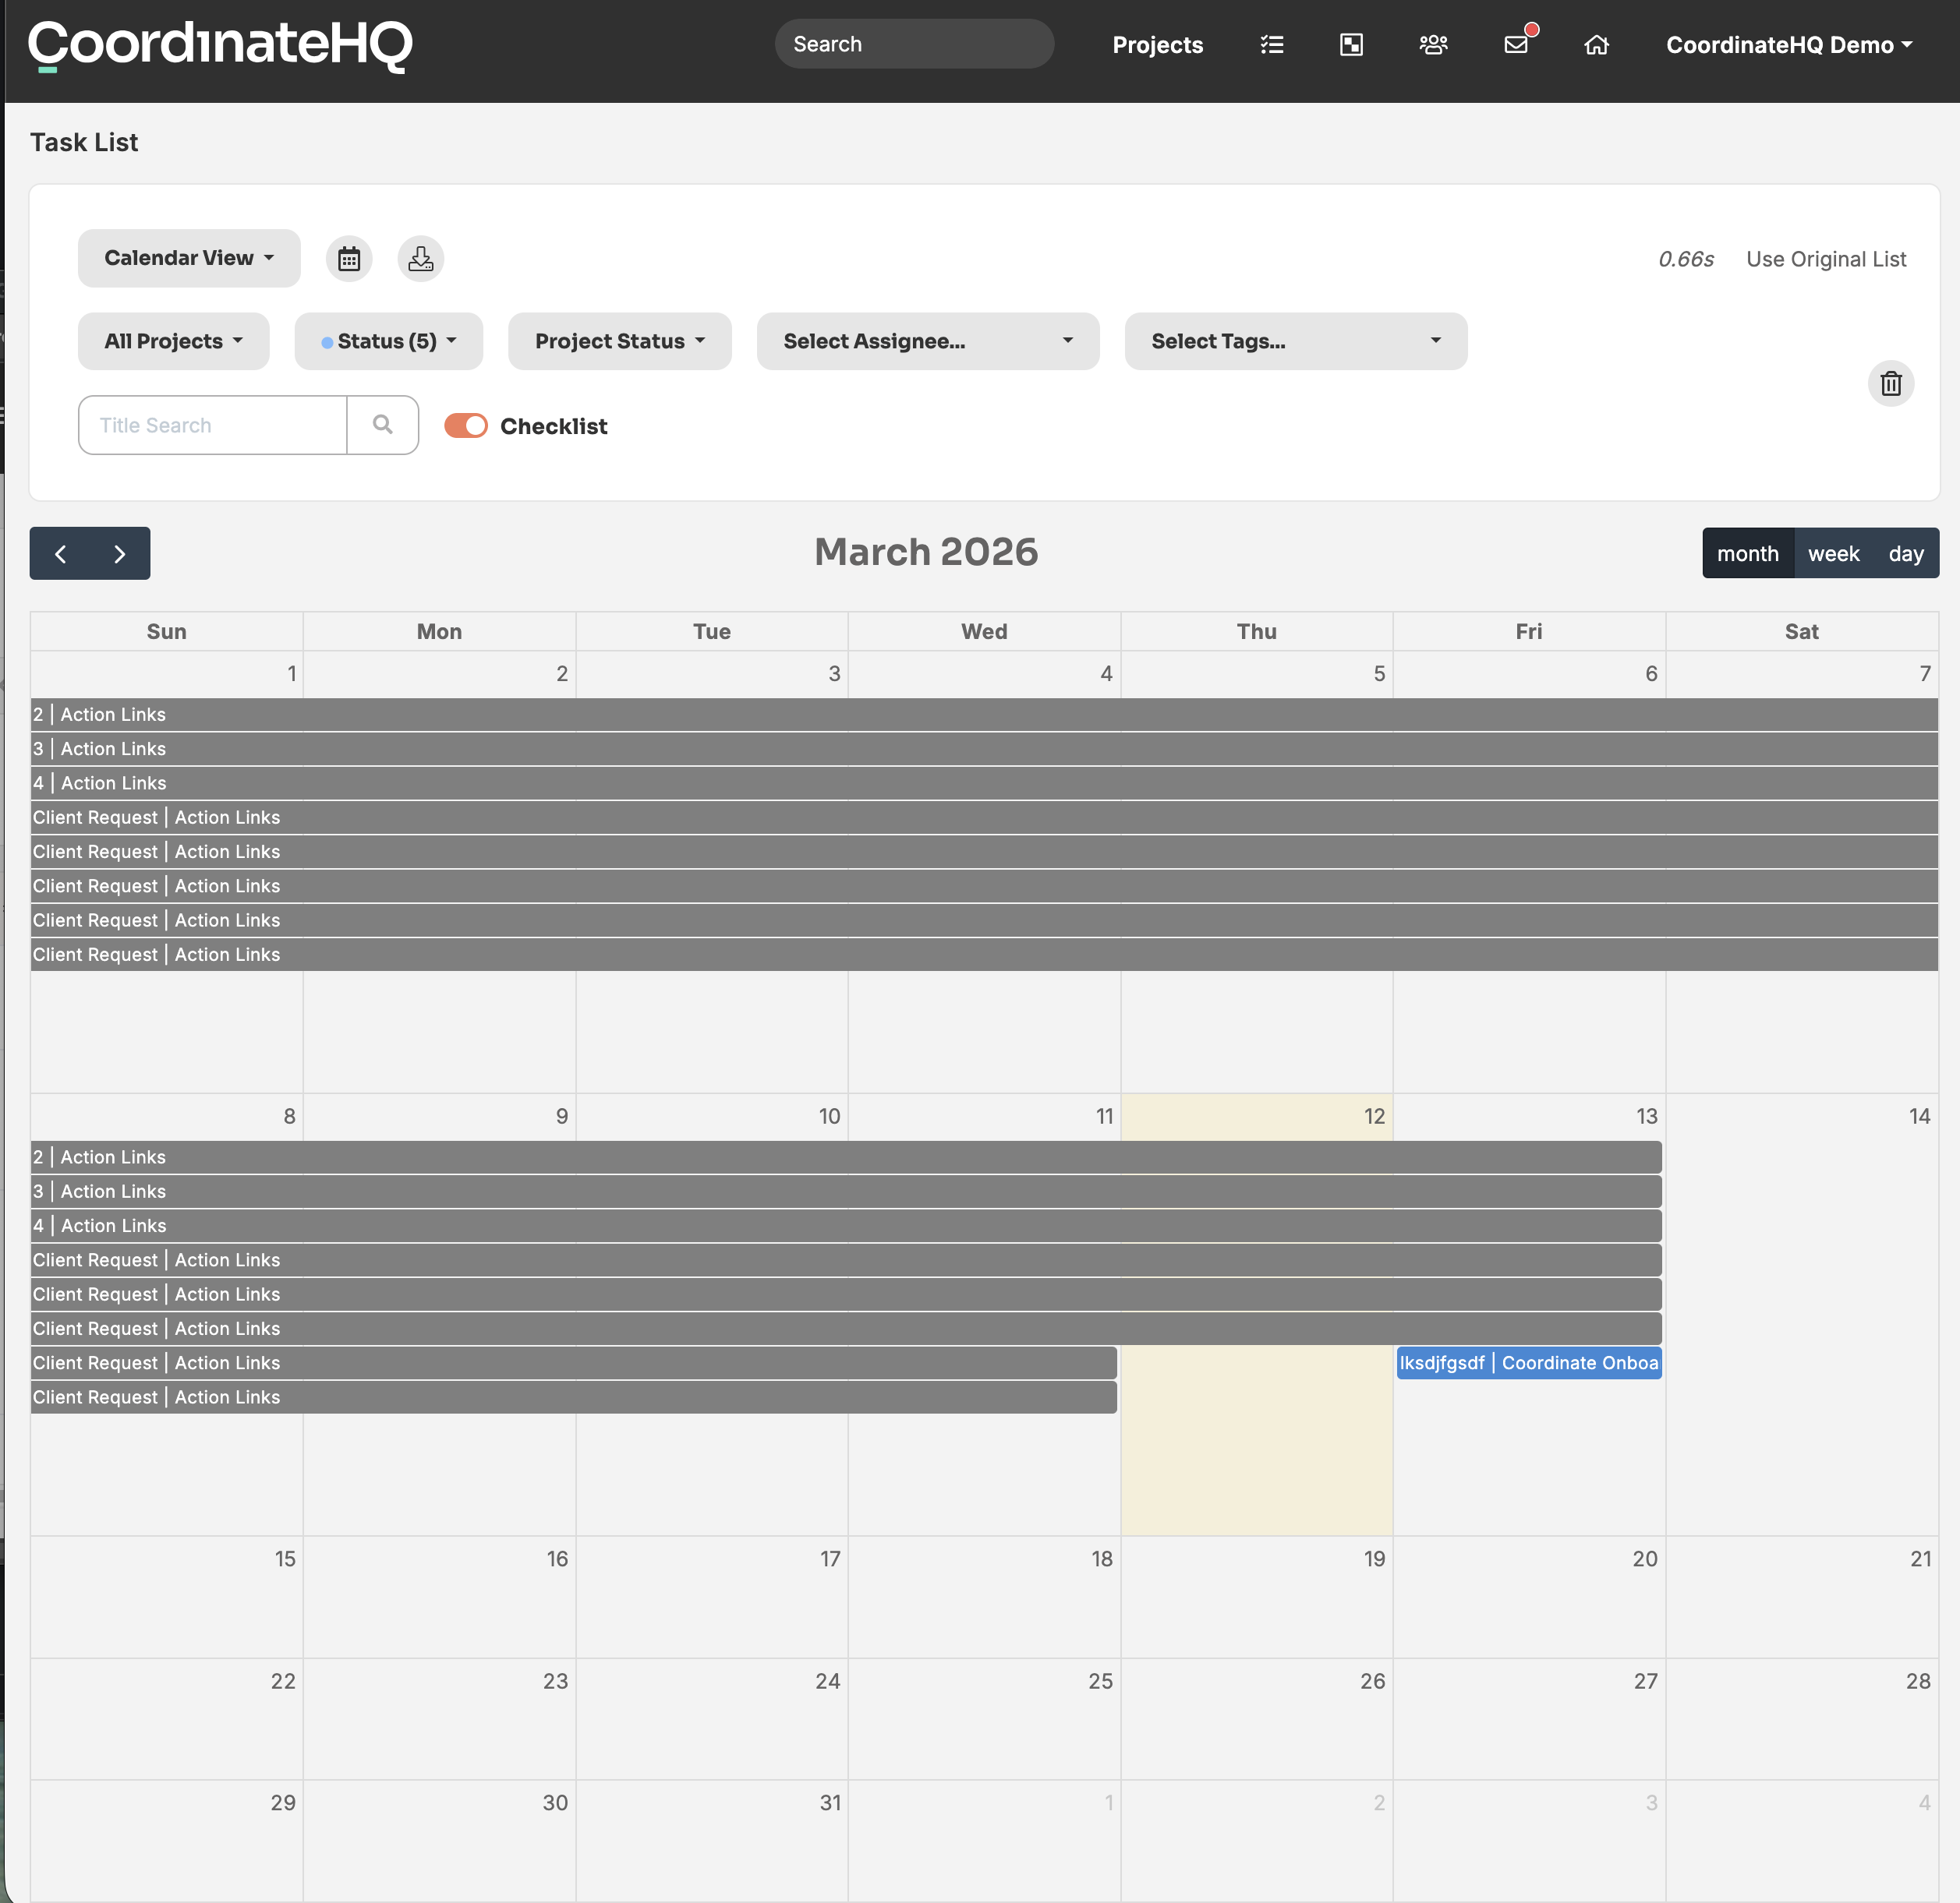Open second-week event '2 | Action Links'
This screenshot has height=1903, width=1960.
click(x=846, y=1157)
